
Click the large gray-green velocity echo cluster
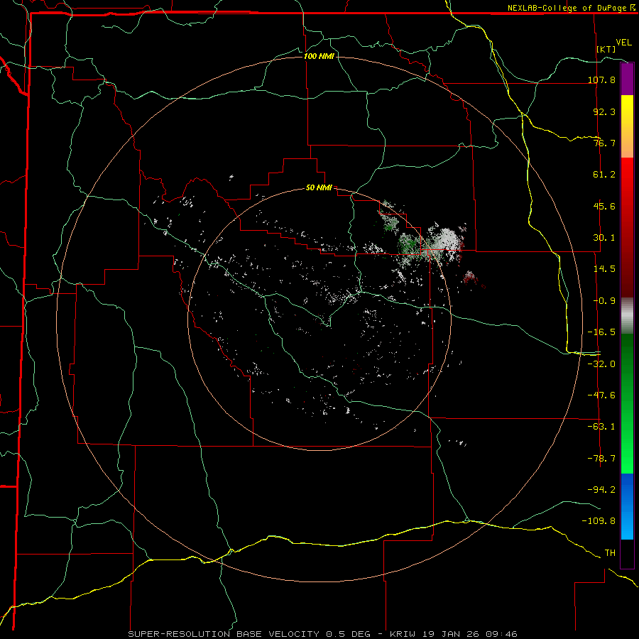click(x=431, y=245)
